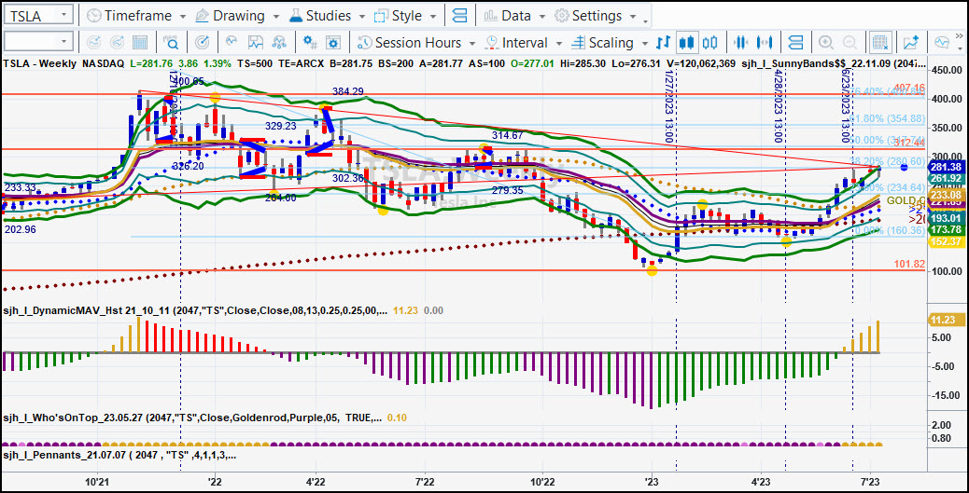Switch to hollow candlestick chart style
Viewport: 969px width, 493px height.
710,43
